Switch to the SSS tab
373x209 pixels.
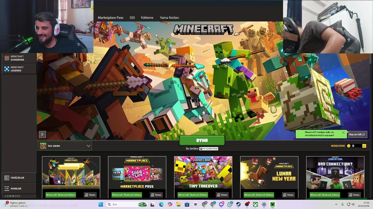coord(132,18)
